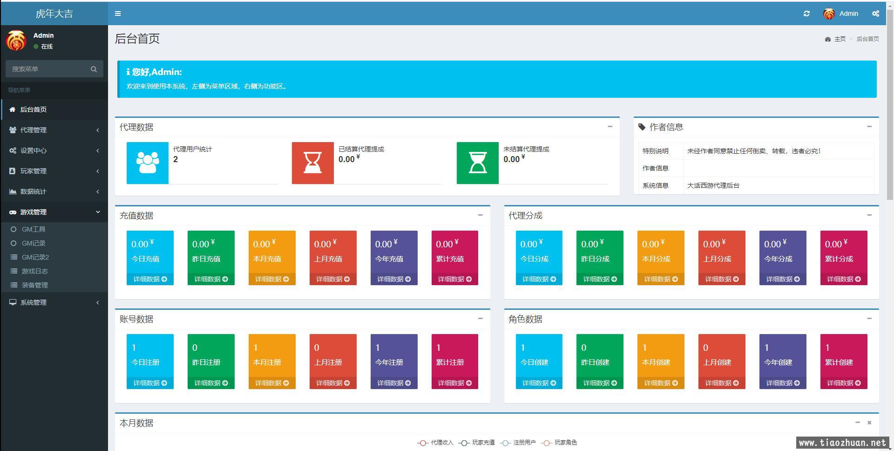The width and height of the screenshot is (894, 451).
Task: Collapse the 充值数据 panel
Action: (x=480, y=215)
